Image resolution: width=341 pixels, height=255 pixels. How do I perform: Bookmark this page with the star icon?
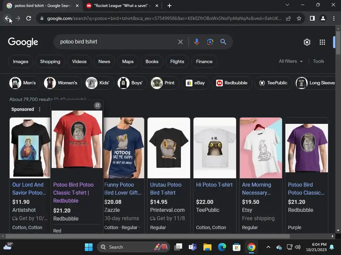[x=299, y=19]
